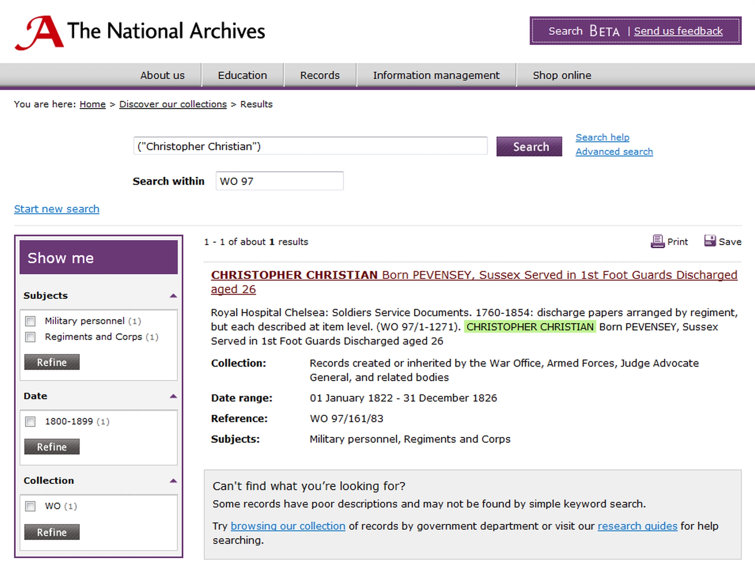Screen dimensions: 755x565
Task: Collapse the Collection filter section
Action: (x=173, y=480)
